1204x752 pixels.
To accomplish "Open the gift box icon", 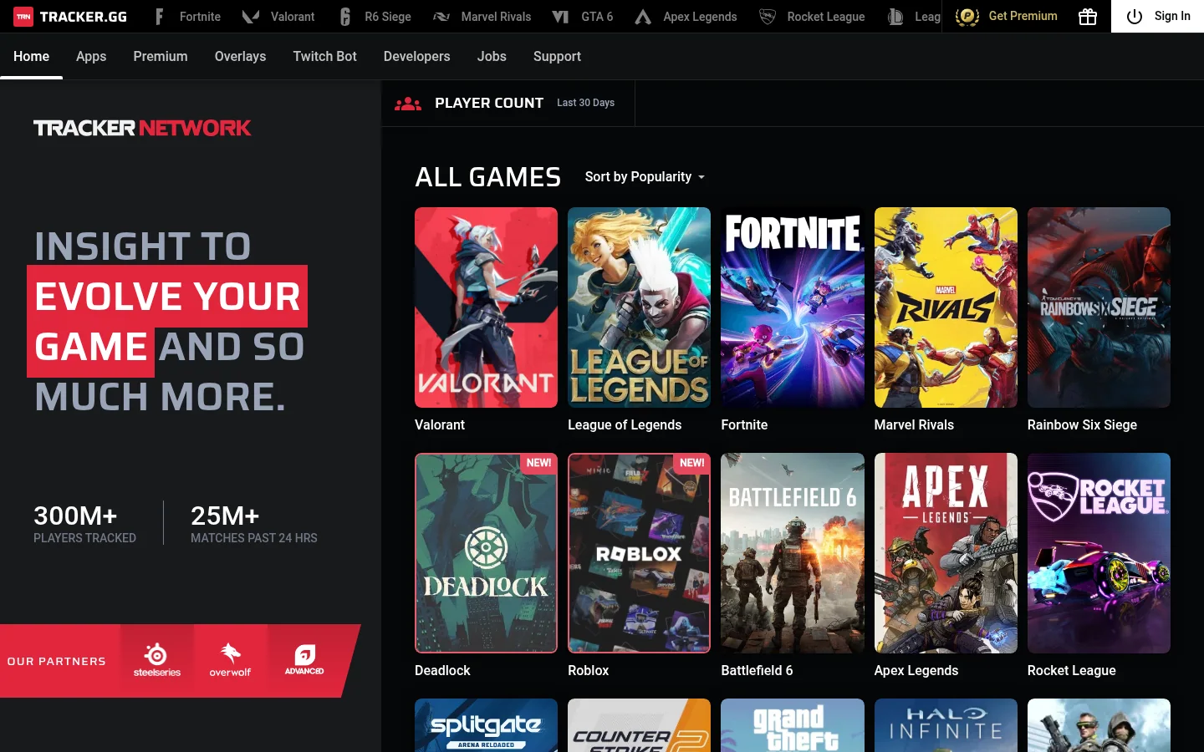I will [1088, 17].
